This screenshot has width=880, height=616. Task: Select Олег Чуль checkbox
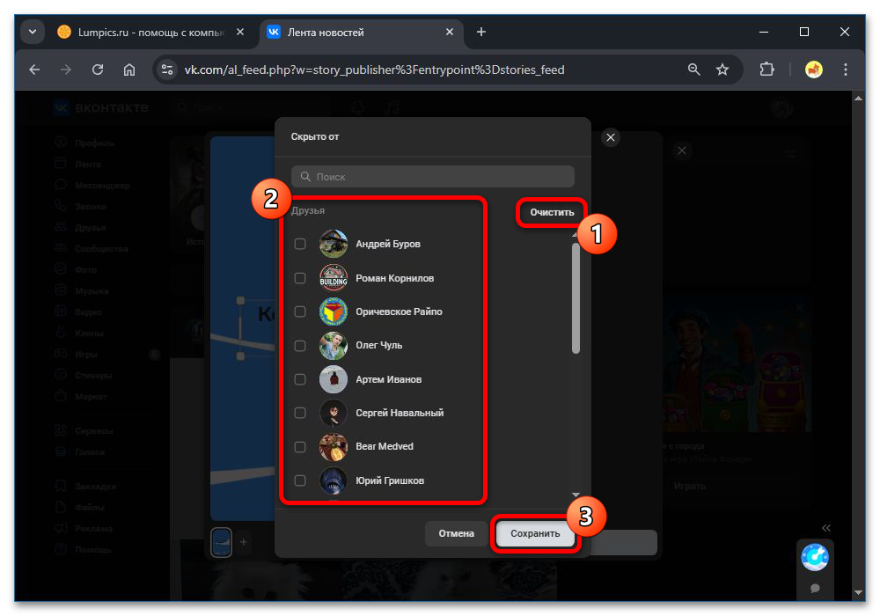300,346
